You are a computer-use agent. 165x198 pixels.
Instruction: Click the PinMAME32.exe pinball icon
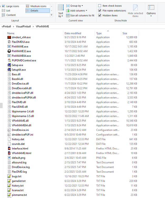pos(9,51)
